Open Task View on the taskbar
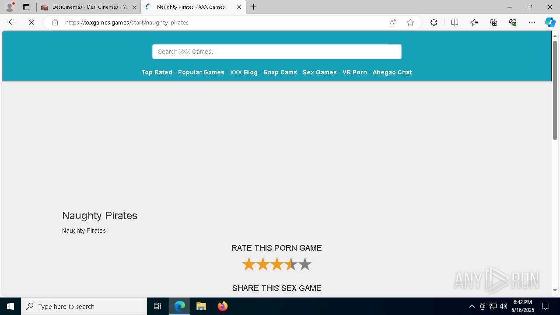Image resolution: width=560 pixels, height=315 pixels. (157, 306)
